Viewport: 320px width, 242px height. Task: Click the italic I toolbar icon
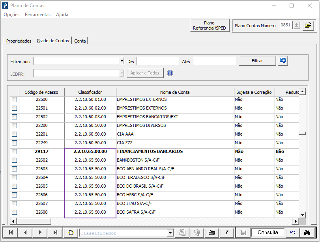[226, 233]
